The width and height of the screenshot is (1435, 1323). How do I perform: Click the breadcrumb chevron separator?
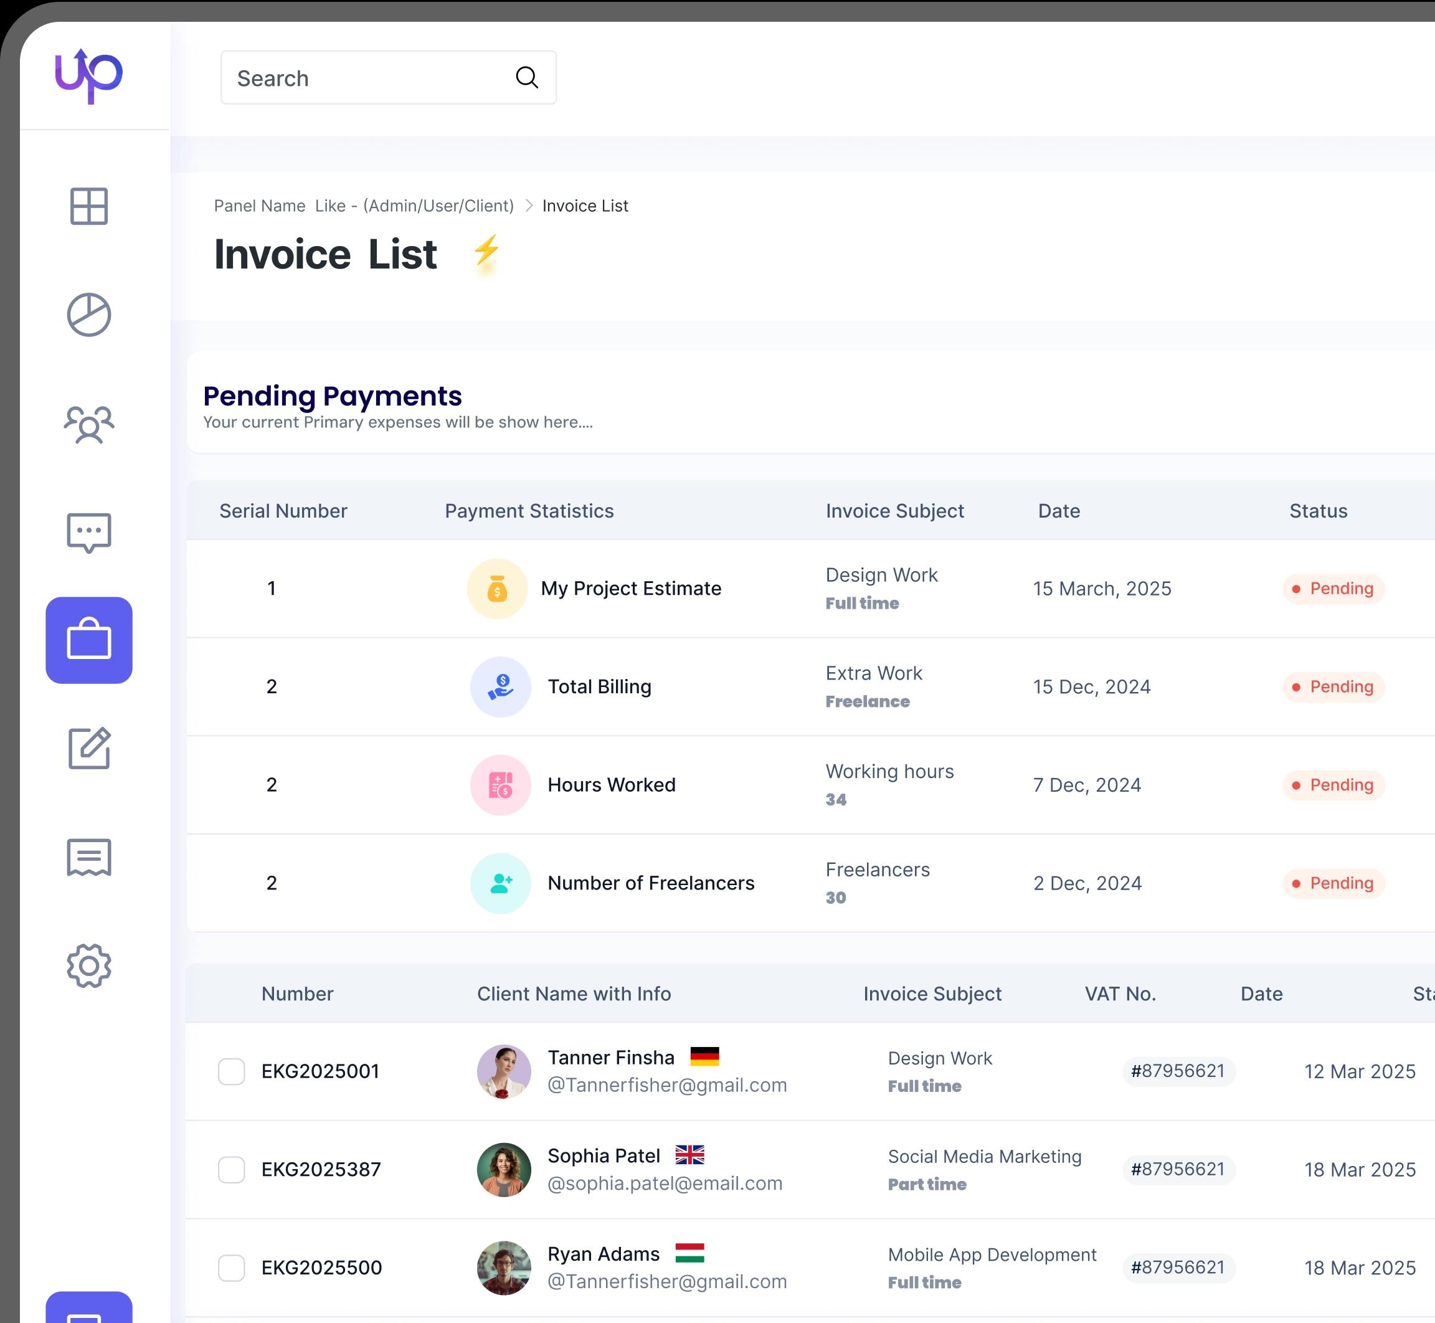pyautogui.click(x=528, y=206)
